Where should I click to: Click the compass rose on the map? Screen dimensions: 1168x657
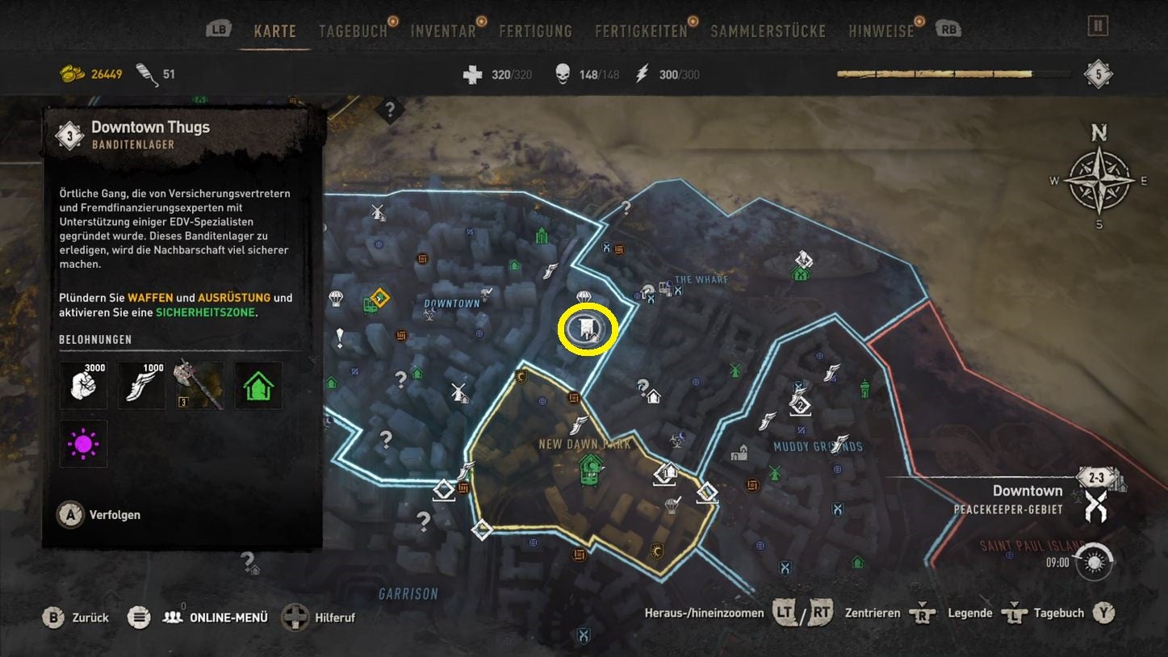[x=1099, y=180]
